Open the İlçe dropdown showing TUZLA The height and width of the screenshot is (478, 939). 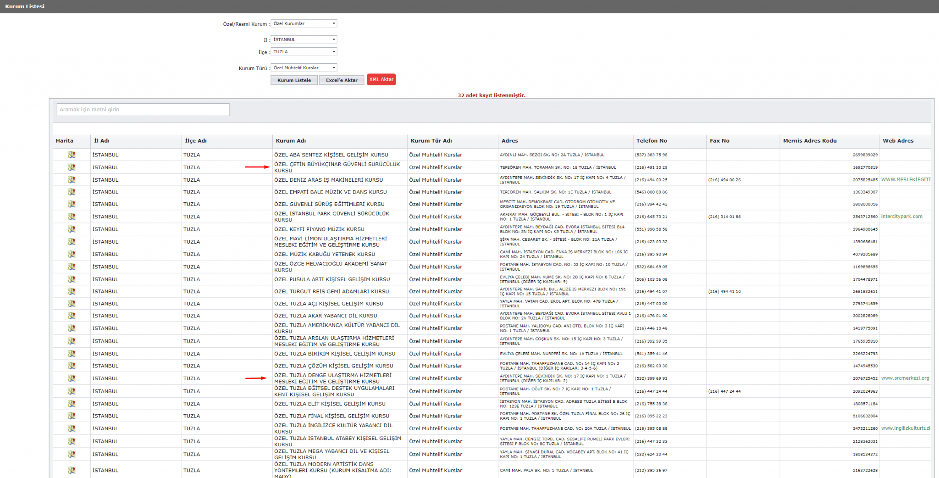304,52
